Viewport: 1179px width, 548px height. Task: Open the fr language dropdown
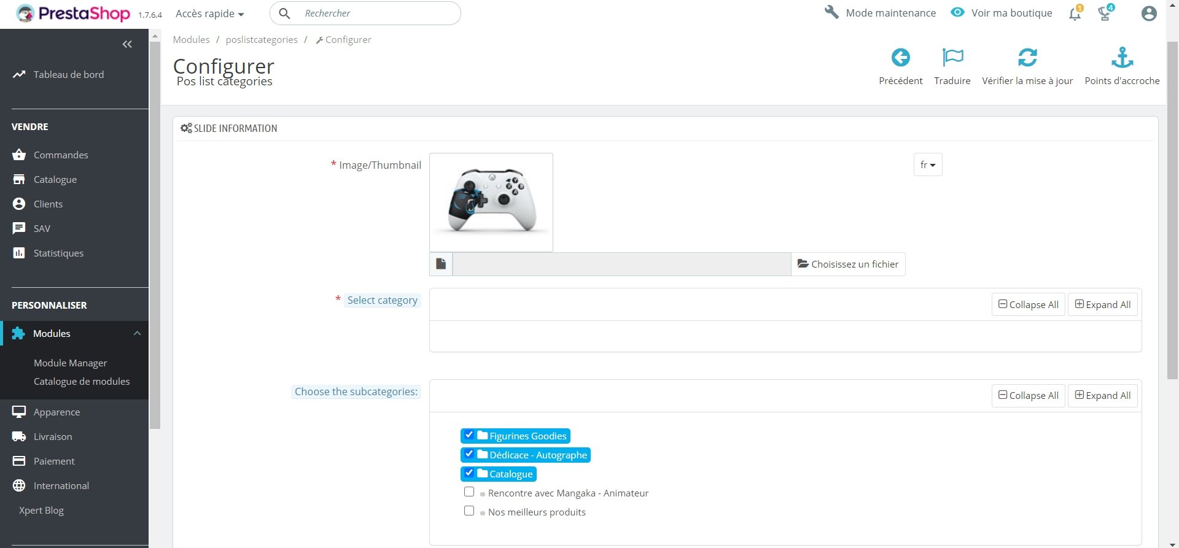(928, 164)
